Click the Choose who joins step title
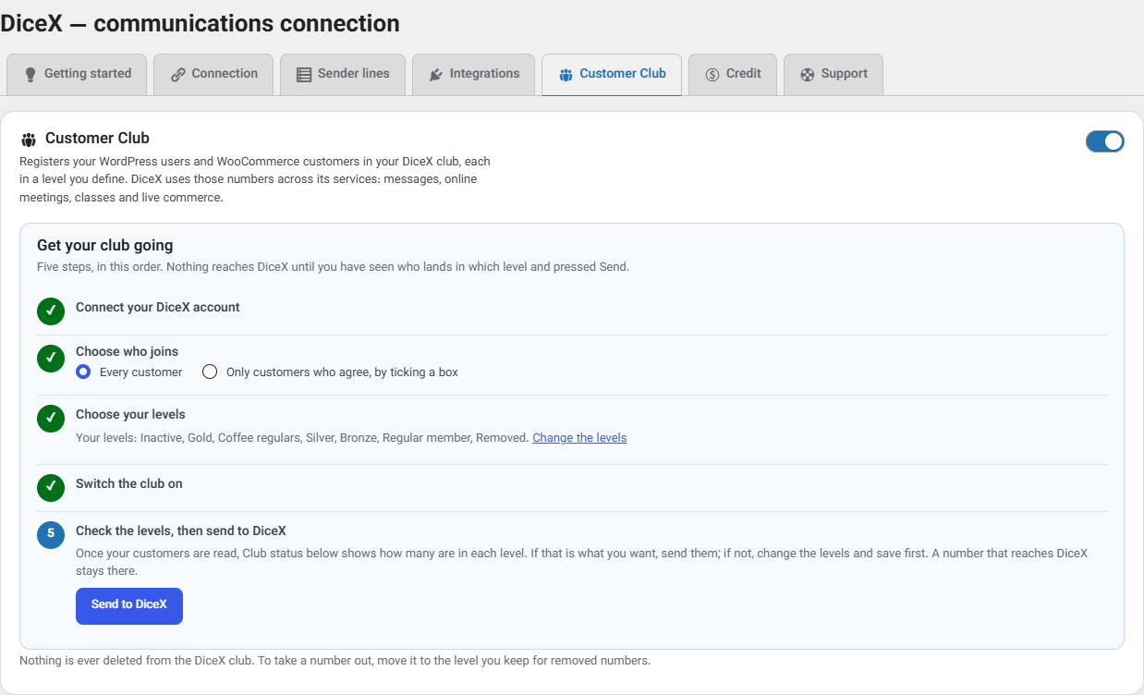Viewport: 1144px width, 695px height. click(x=128, y=351)
